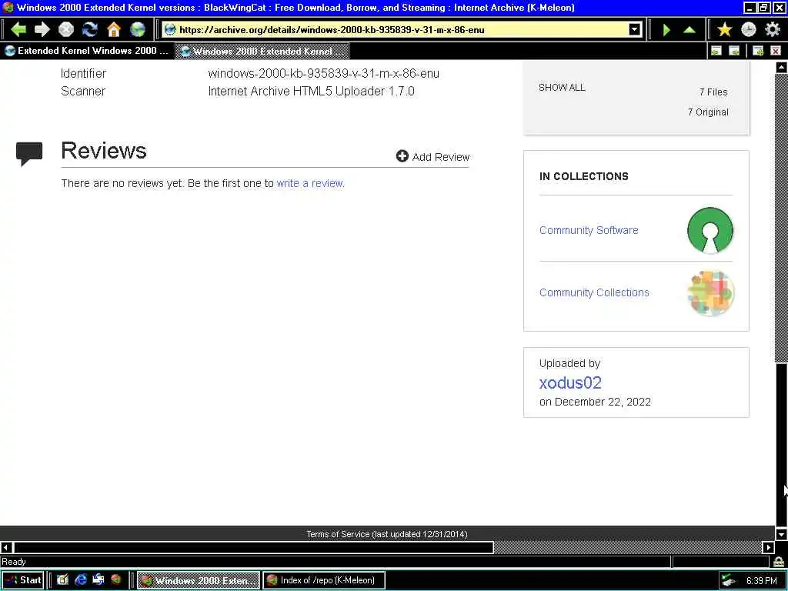Image resolution: width=788 pixels, height=591 pixels.
Task: Open uploader xodus02 profile
Action: tap(570, 383)
